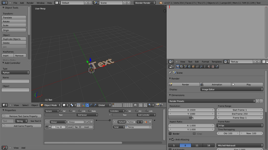This screenshot has width=268, height=150.
Task: Toggle Sensors Act checkbox
Action: tap(70, 111)
